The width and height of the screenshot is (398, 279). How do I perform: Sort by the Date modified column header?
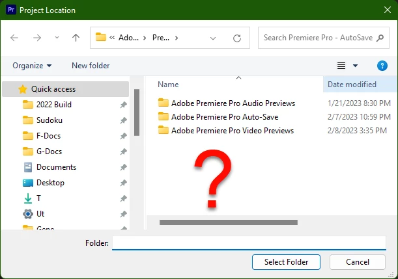tap(352, 85)
